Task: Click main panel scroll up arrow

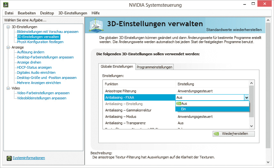Action: tap(268, 20)
